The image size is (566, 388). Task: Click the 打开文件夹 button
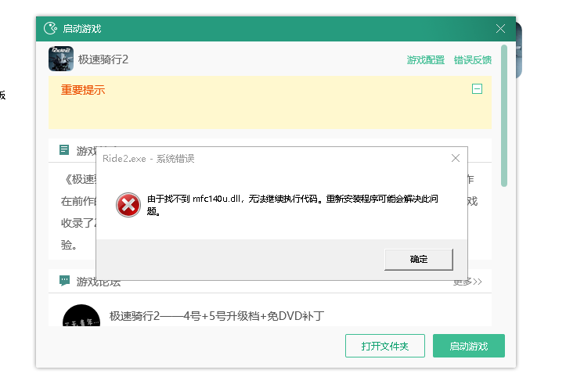tap(385, 346)
